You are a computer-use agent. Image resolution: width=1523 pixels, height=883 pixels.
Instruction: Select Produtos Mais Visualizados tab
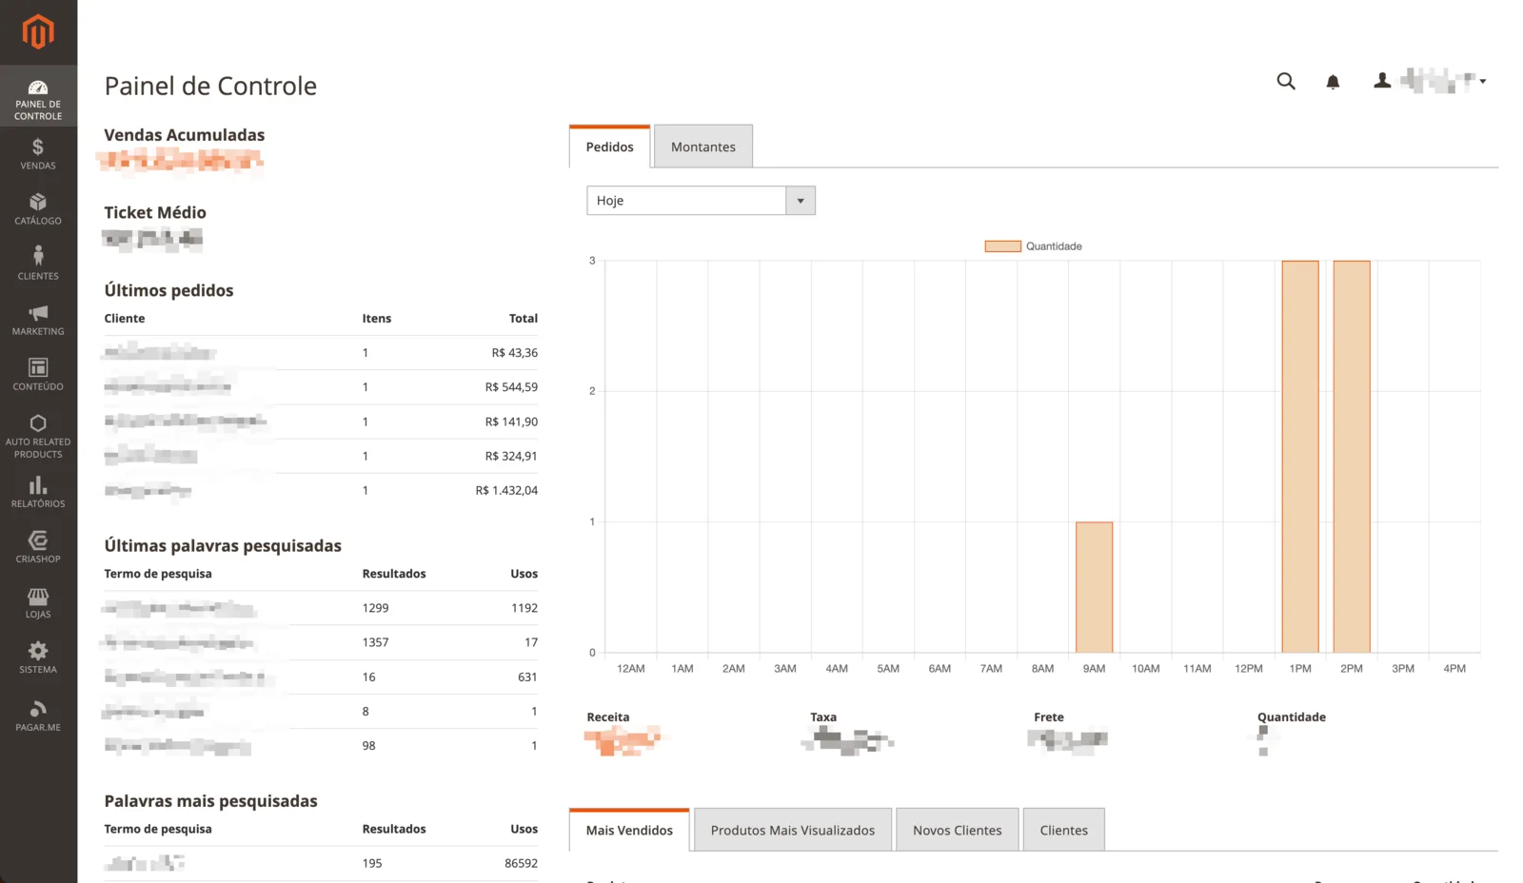(792, 830)
